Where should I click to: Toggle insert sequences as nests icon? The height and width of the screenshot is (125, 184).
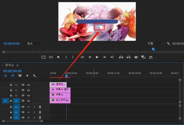(x=5, y=76)
